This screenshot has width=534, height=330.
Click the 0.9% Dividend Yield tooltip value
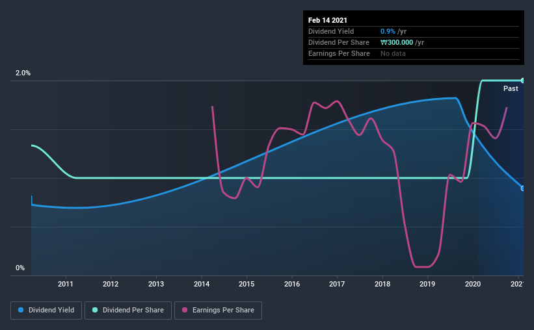[388, 31]
